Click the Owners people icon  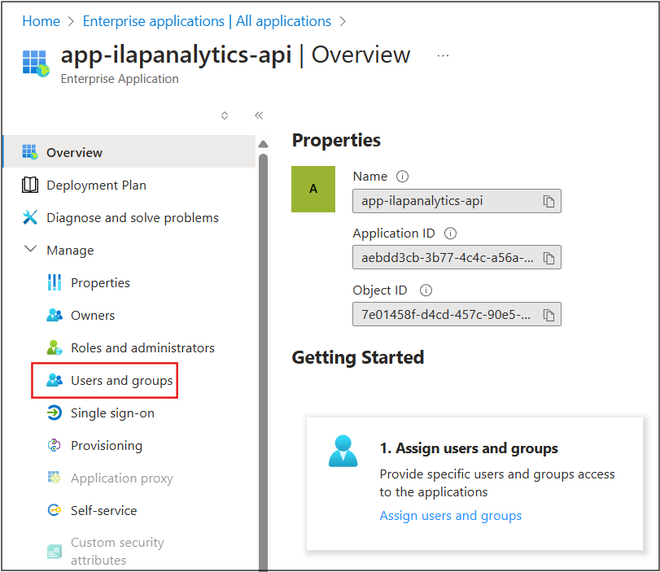[x=55, y=315]
